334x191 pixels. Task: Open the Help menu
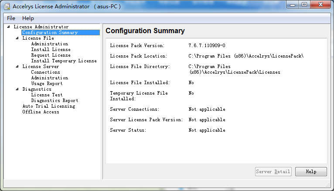pos(28,18)
